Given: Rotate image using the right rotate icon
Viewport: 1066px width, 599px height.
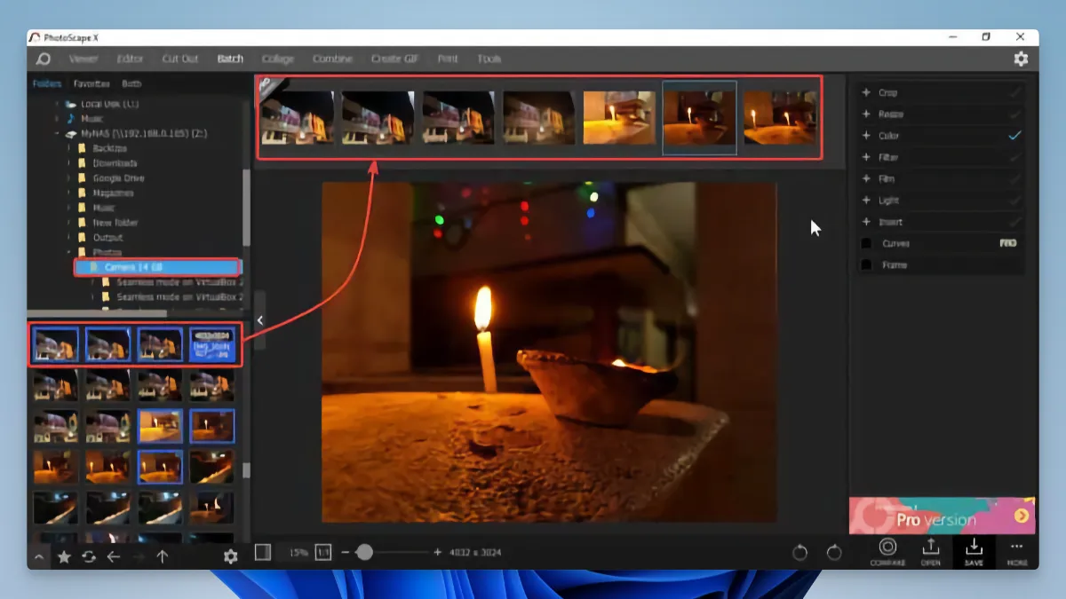Looking at the screenshot, I should [833, 551].
